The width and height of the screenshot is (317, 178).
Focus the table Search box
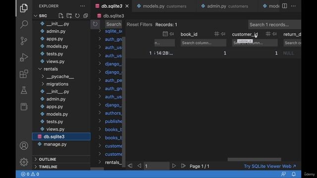point(113,24)
